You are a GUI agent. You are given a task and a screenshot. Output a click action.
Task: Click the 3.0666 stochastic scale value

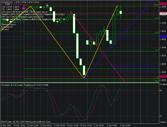163,122
